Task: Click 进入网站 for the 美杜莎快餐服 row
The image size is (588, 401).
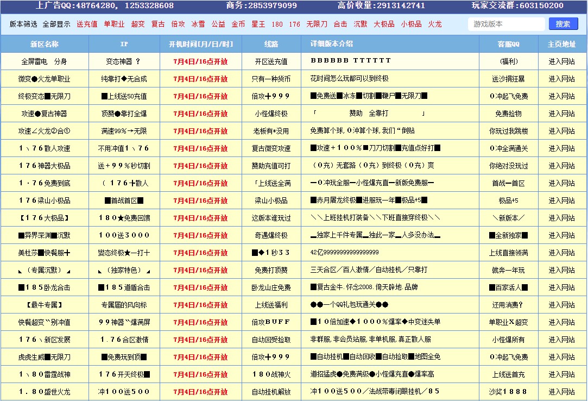Action: 562,253
